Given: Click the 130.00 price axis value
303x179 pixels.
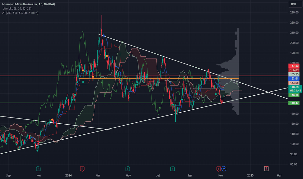Looking at the screenshot, I should click(294, 114).
